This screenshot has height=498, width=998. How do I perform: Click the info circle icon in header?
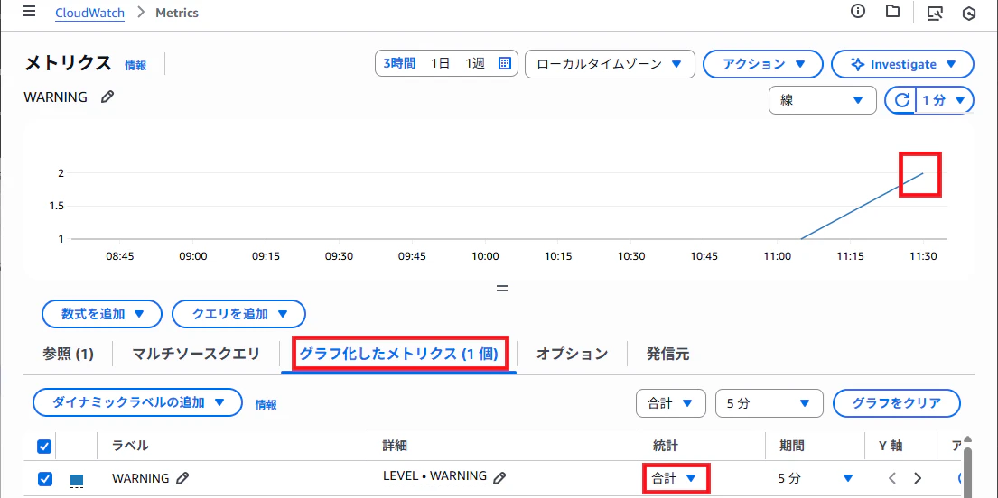[859, 12]
